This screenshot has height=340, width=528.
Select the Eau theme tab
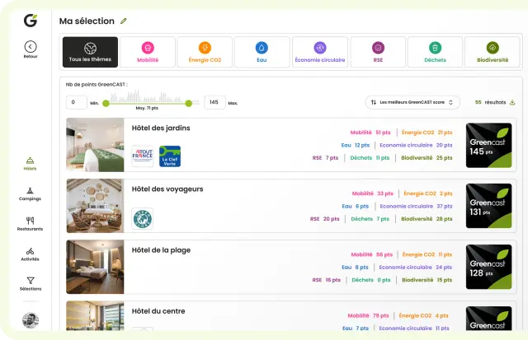coord(262,52)
